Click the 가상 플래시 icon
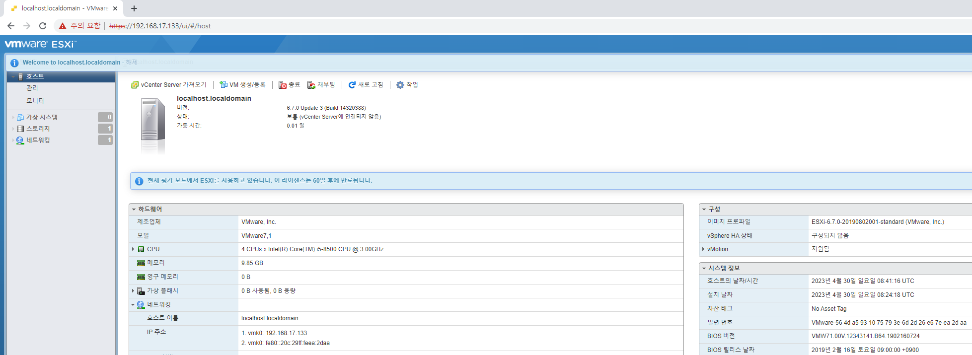The width and height of the screenshot is (972, 355). click(x=141, y=291)
